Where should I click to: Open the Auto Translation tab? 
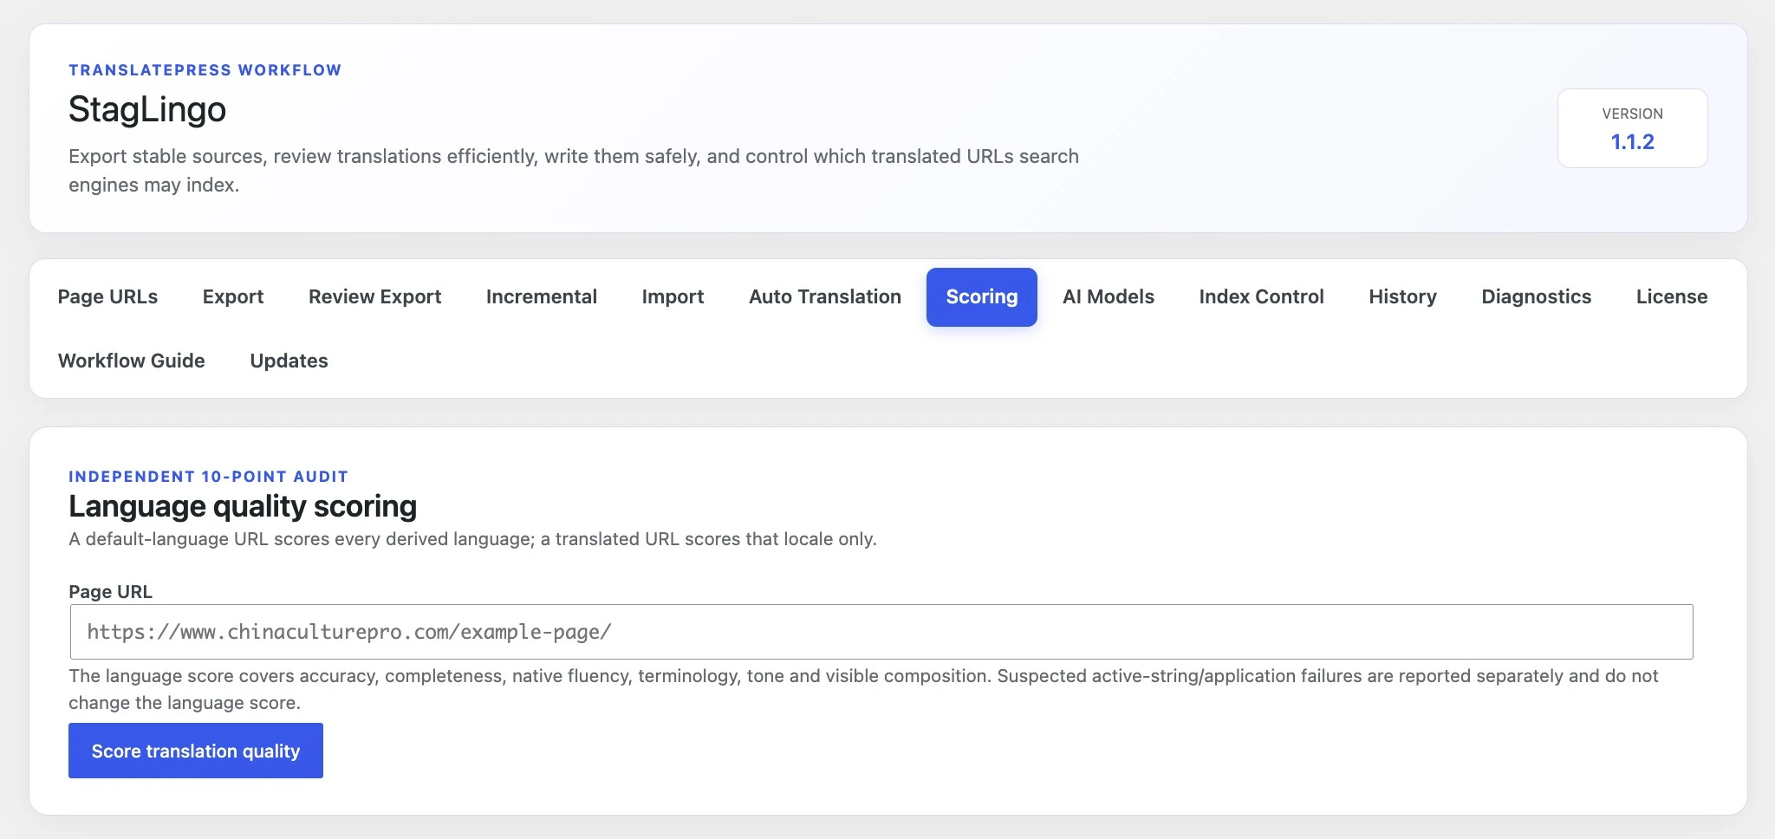click(825, 296)
